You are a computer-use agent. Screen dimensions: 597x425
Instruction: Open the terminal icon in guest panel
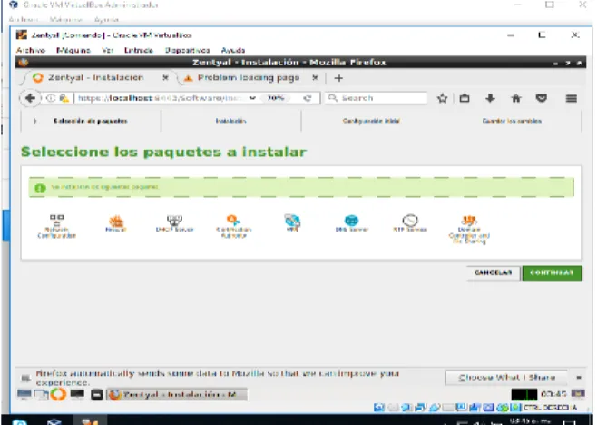coord(77,394)
